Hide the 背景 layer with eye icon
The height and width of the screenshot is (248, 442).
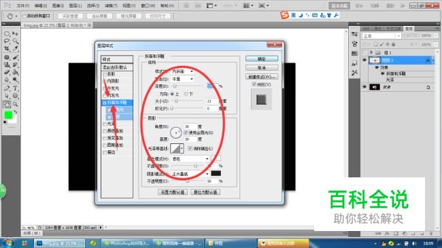[x=364, y=88]
